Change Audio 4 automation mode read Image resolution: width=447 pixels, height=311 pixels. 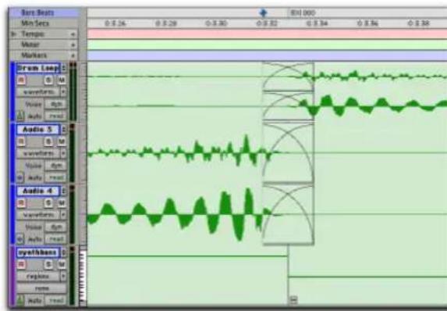coord(56,239)
